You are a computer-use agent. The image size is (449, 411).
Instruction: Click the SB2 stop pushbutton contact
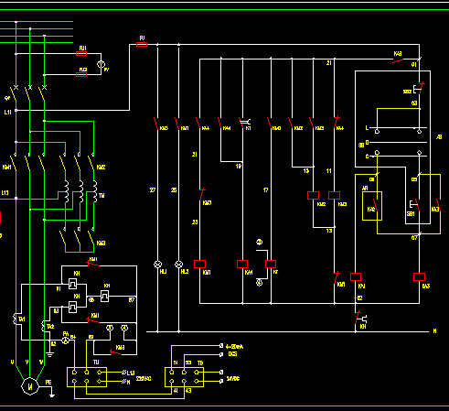click(419, 88)
